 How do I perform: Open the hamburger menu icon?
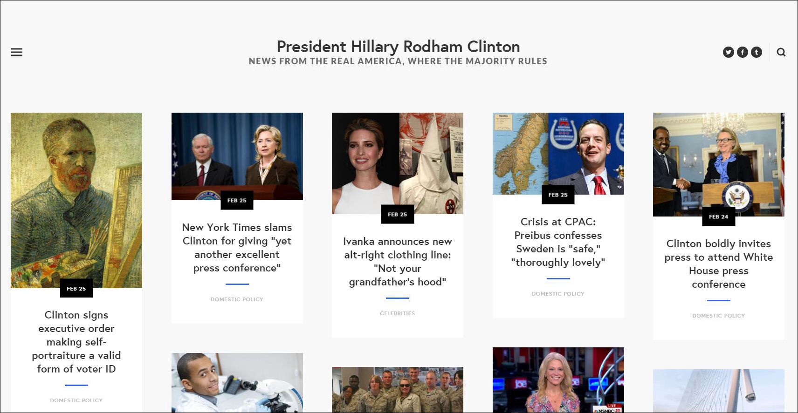17,52
